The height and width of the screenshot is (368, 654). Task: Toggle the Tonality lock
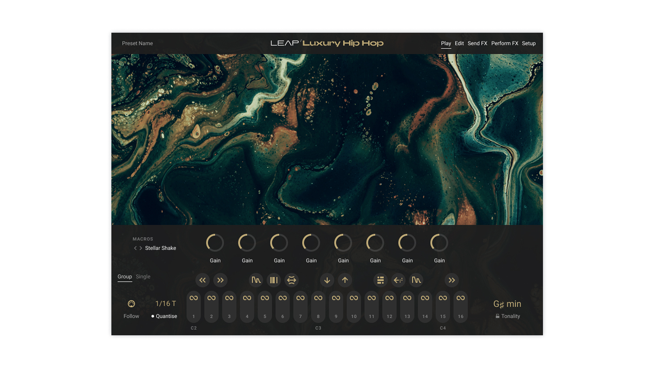click(x=498, y=316)
